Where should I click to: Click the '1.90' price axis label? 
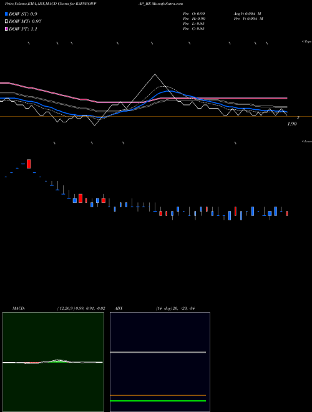click(x=292, y=124)
